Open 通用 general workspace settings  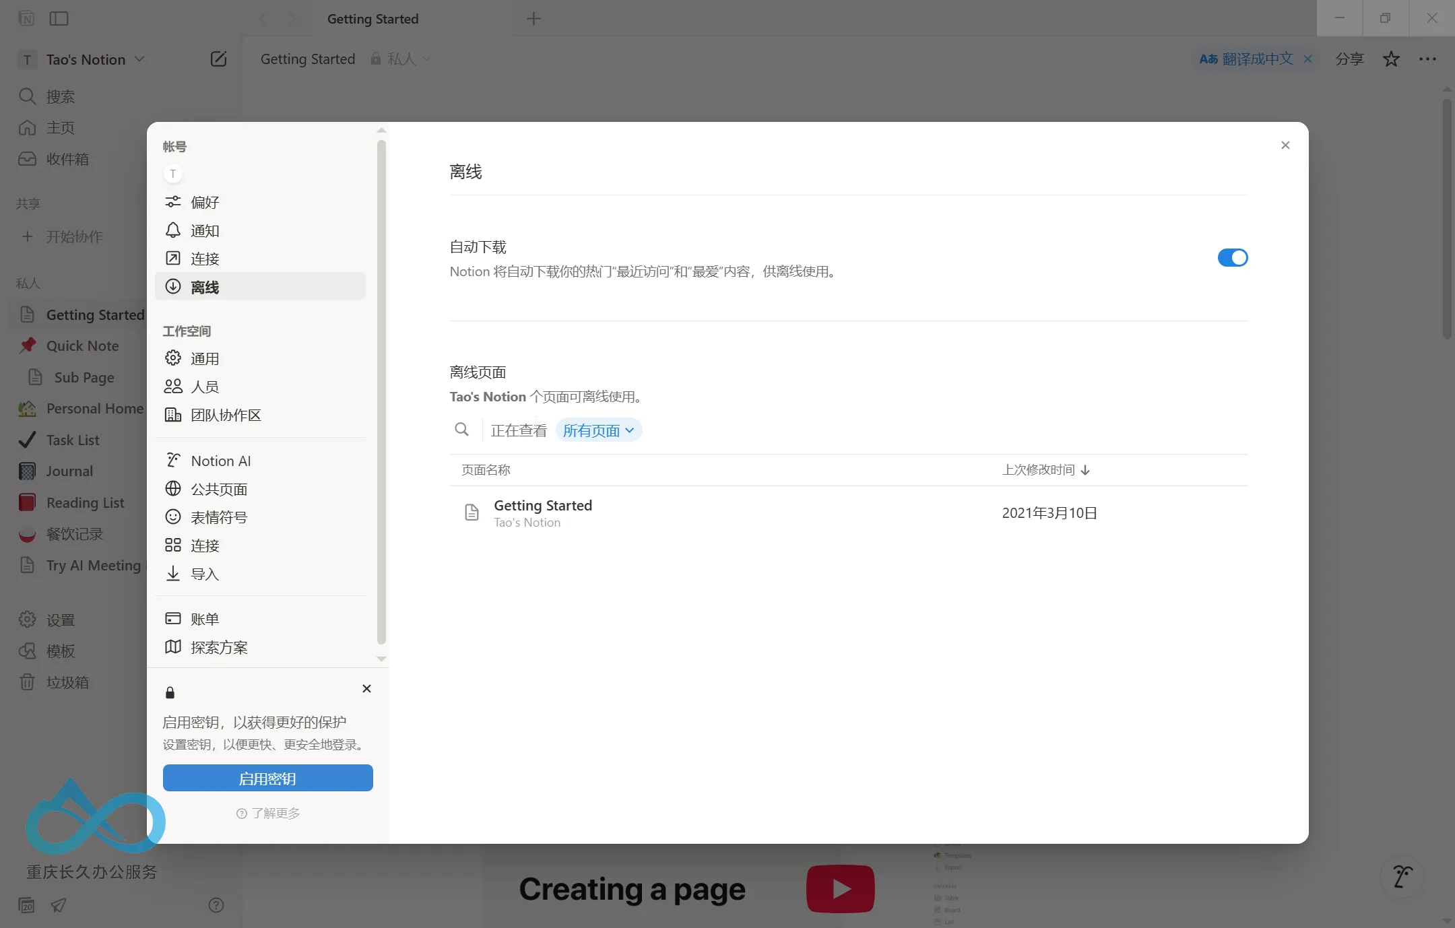[260, 358]
